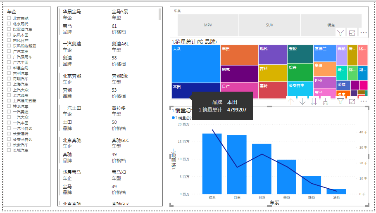Pick the purple 现代 treemap block
376x213 pixels.
click(273, 54)
